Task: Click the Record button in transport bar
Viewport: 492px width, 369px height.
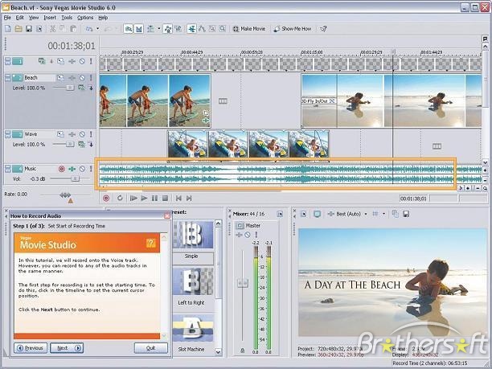Action: point(106,199)
